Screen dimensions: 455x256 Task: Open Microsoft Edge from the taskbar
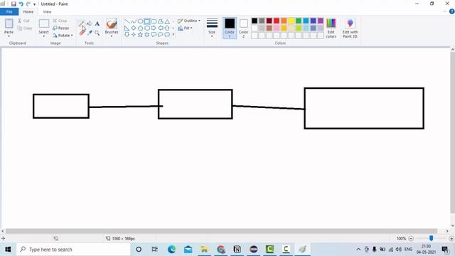coord(171,250)
